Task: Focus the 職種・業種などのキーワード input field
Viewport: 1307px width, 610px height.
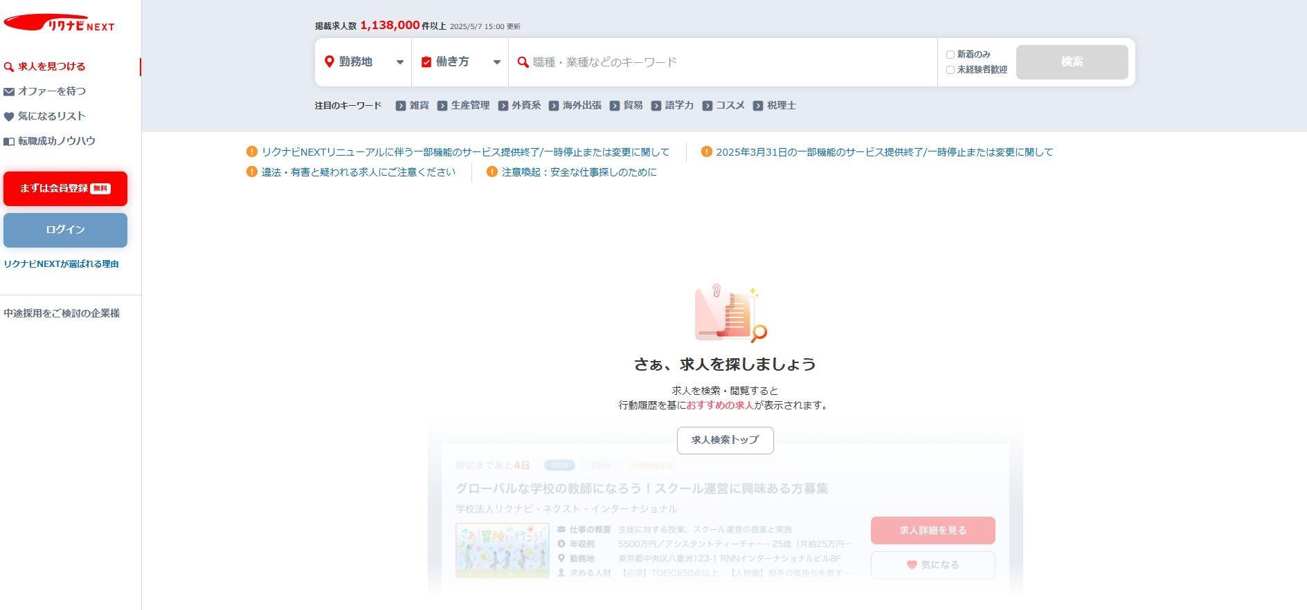Action: pos(723,62)
